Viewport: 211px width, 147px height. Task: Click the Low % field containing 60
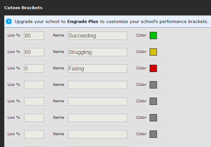click(34, 52)
